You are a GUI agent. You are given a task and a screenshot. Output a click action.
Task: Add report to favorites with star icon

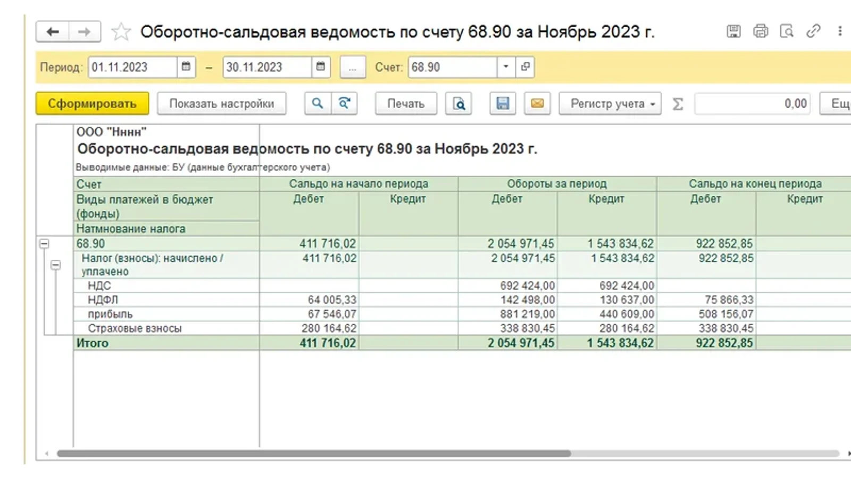pos(121,32)
